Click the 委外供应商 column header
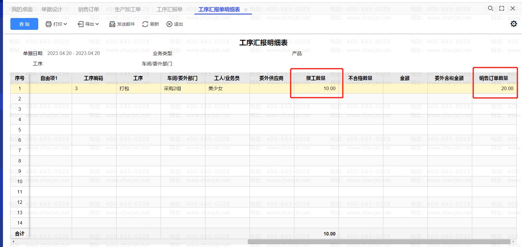The height and width of the screenshot is (247, 522). pos(272,78)
